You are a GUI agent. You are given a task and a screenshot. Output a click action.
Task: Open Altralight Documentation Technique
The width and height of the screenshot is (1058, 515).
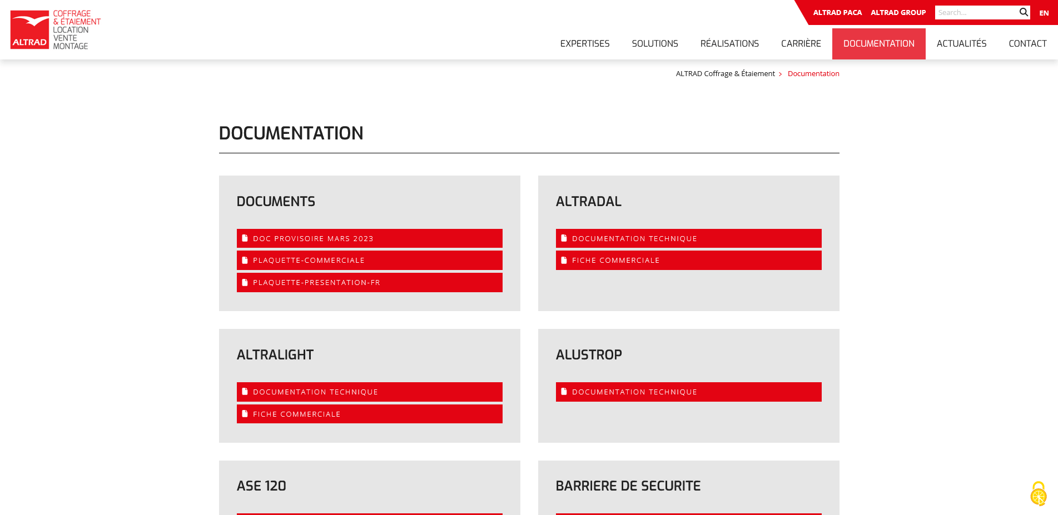pos(370,392)
